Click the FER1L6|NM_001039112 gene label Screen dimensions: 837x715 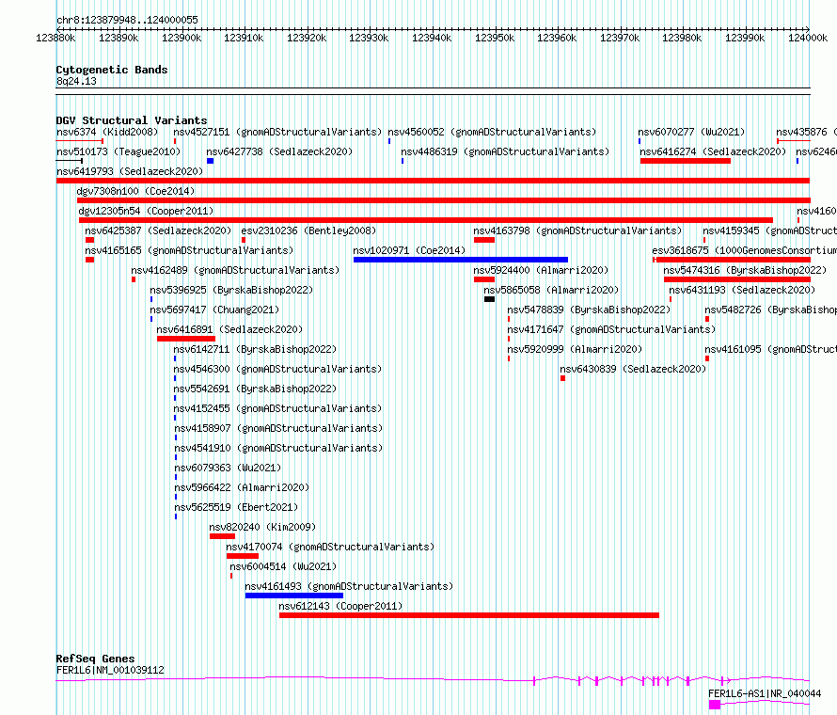click(x=110, y=670)
